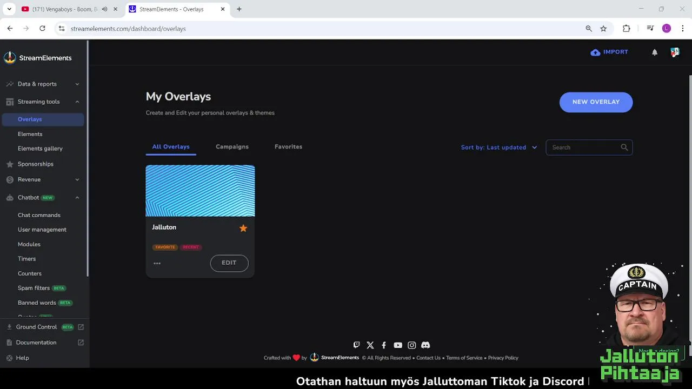Bookmark this page with star icon
This screenshot has width=692, height=389.
click(603, 29)
